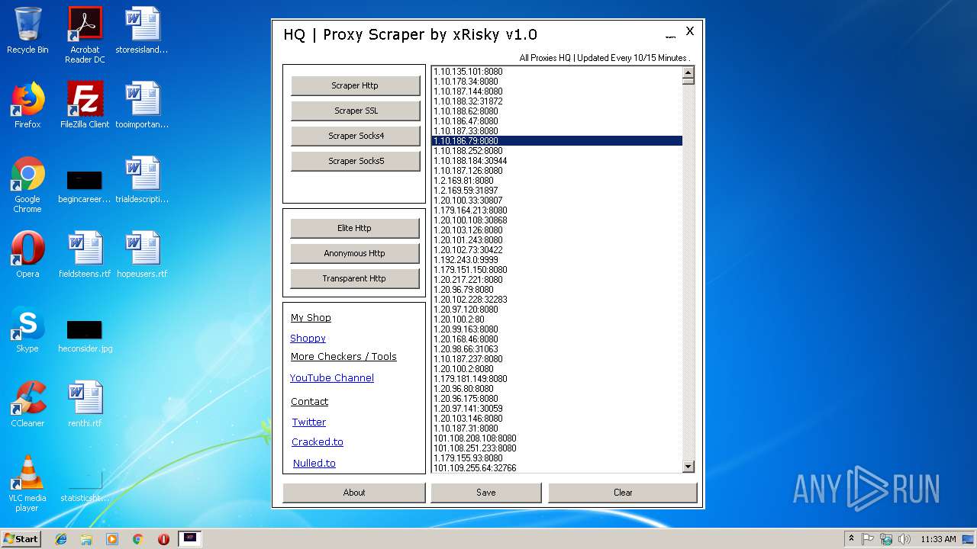Select Proxy Scraper taskbar window button
The height and width of the screenshot is (549, 977).
[190, 538]
